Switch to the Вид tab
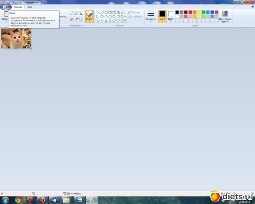The height and width of the screenshot is (204, 255). pyautogui.click(x=30, y=7)
